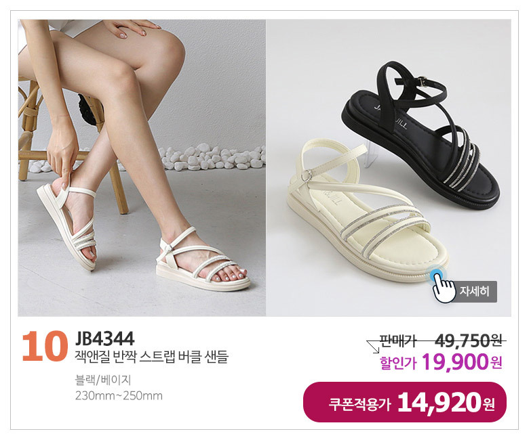Click the price drop arrow icon
This screenshot has width=529, height=440.
tap(374, 347)
